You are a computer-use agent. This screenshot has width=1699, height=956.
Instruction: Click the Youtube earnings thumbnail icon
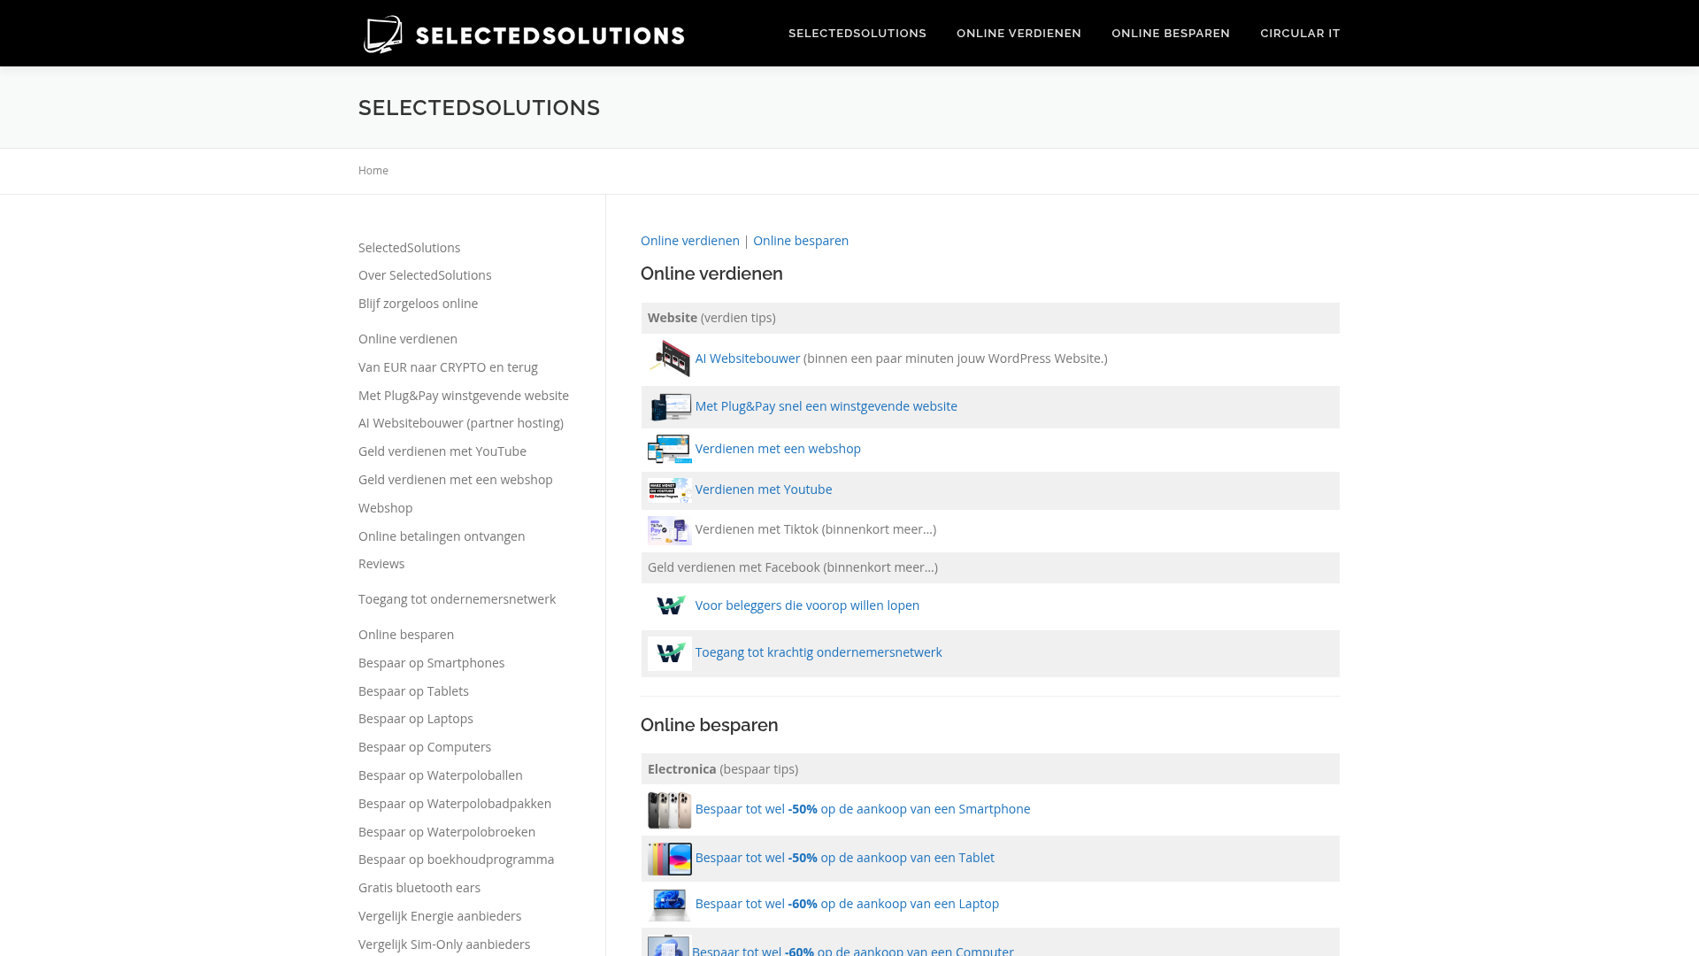pyautogui.click(x=670, y=490)
